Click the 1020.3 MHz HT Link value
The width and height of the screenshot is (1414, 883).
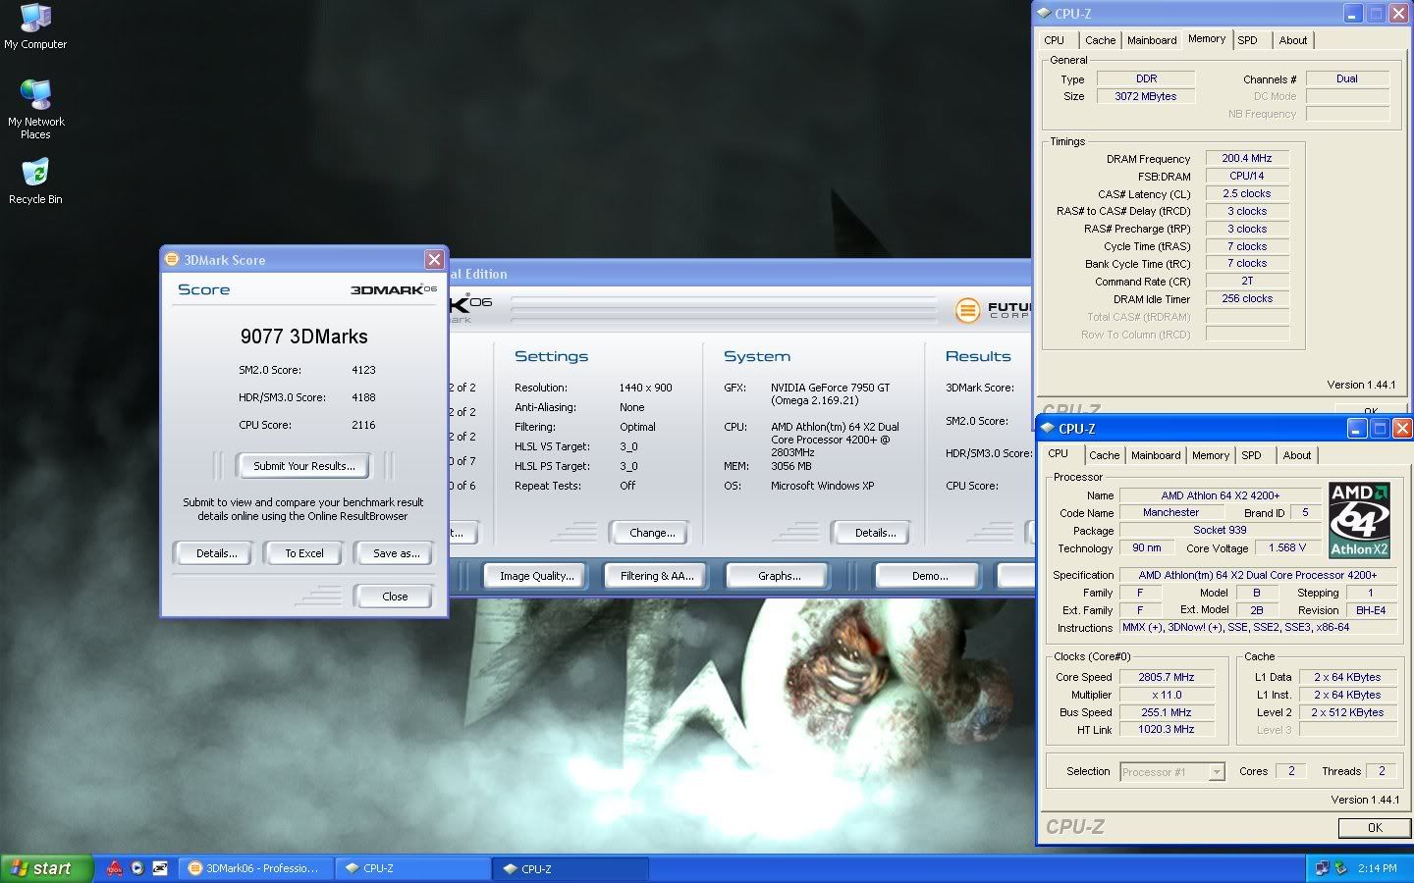click(1167, 729)
